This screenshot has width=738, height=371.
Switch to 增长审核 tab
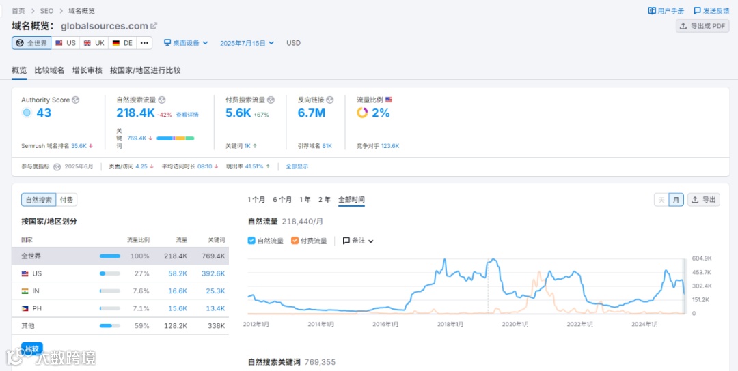tap(87, 70)
